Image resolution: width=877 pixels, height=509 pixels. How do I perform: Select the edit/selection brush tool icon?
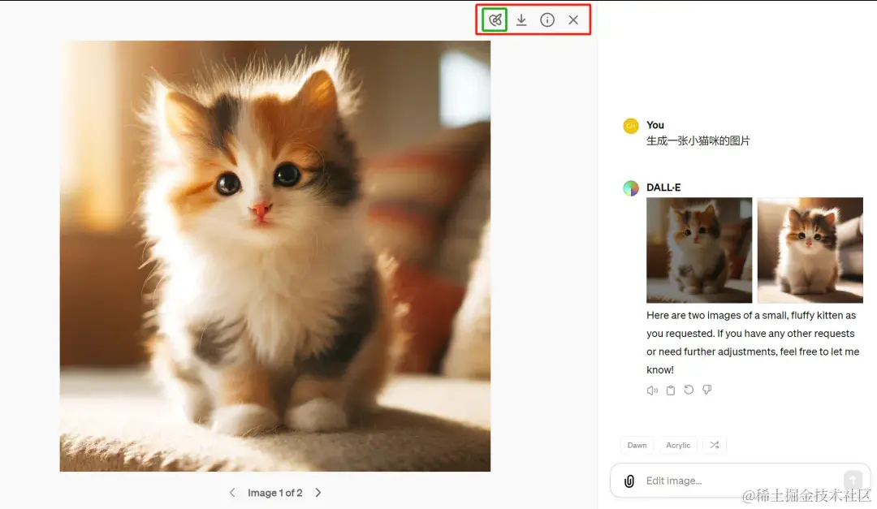click(495, 20)
